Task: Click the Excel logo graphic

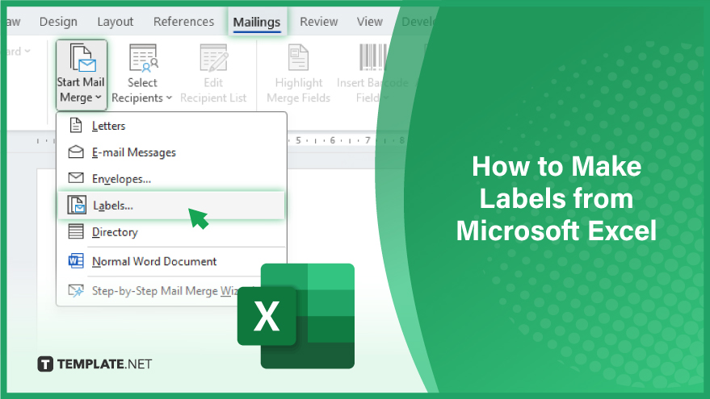Action: click(296, 316)
